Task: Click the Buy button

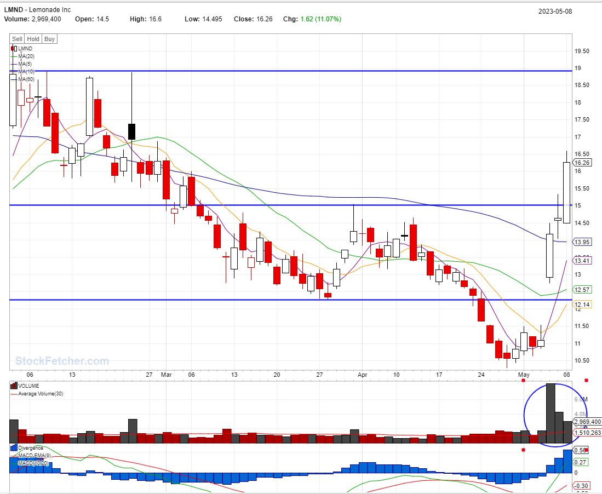Action: pyautogui.click(x=49, y=39)
